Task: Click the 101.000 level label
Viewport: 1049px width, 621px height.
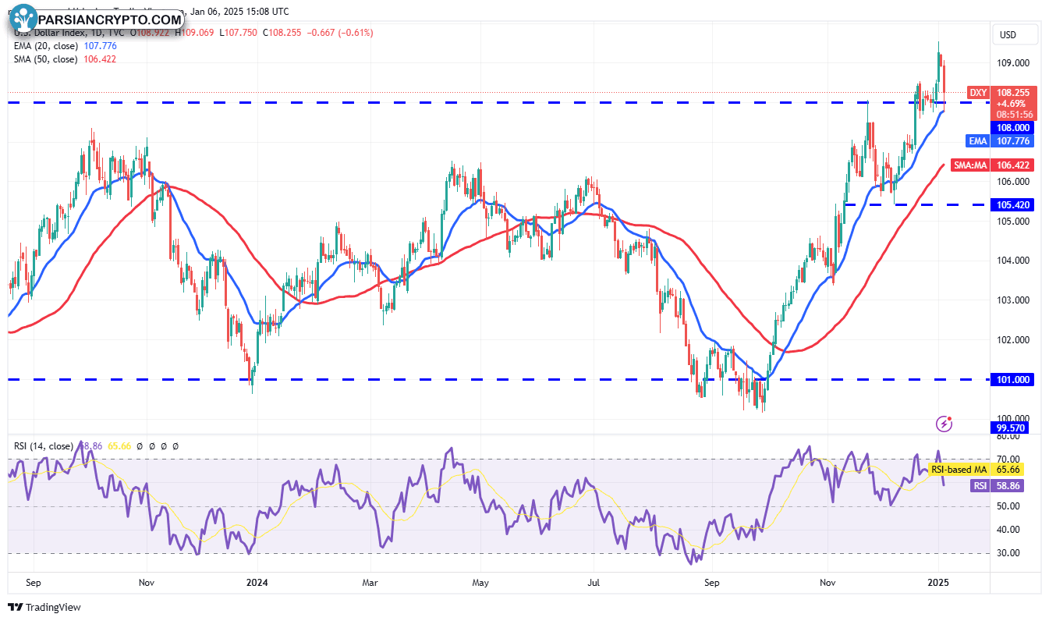Action: click(x=1011, y=380)
